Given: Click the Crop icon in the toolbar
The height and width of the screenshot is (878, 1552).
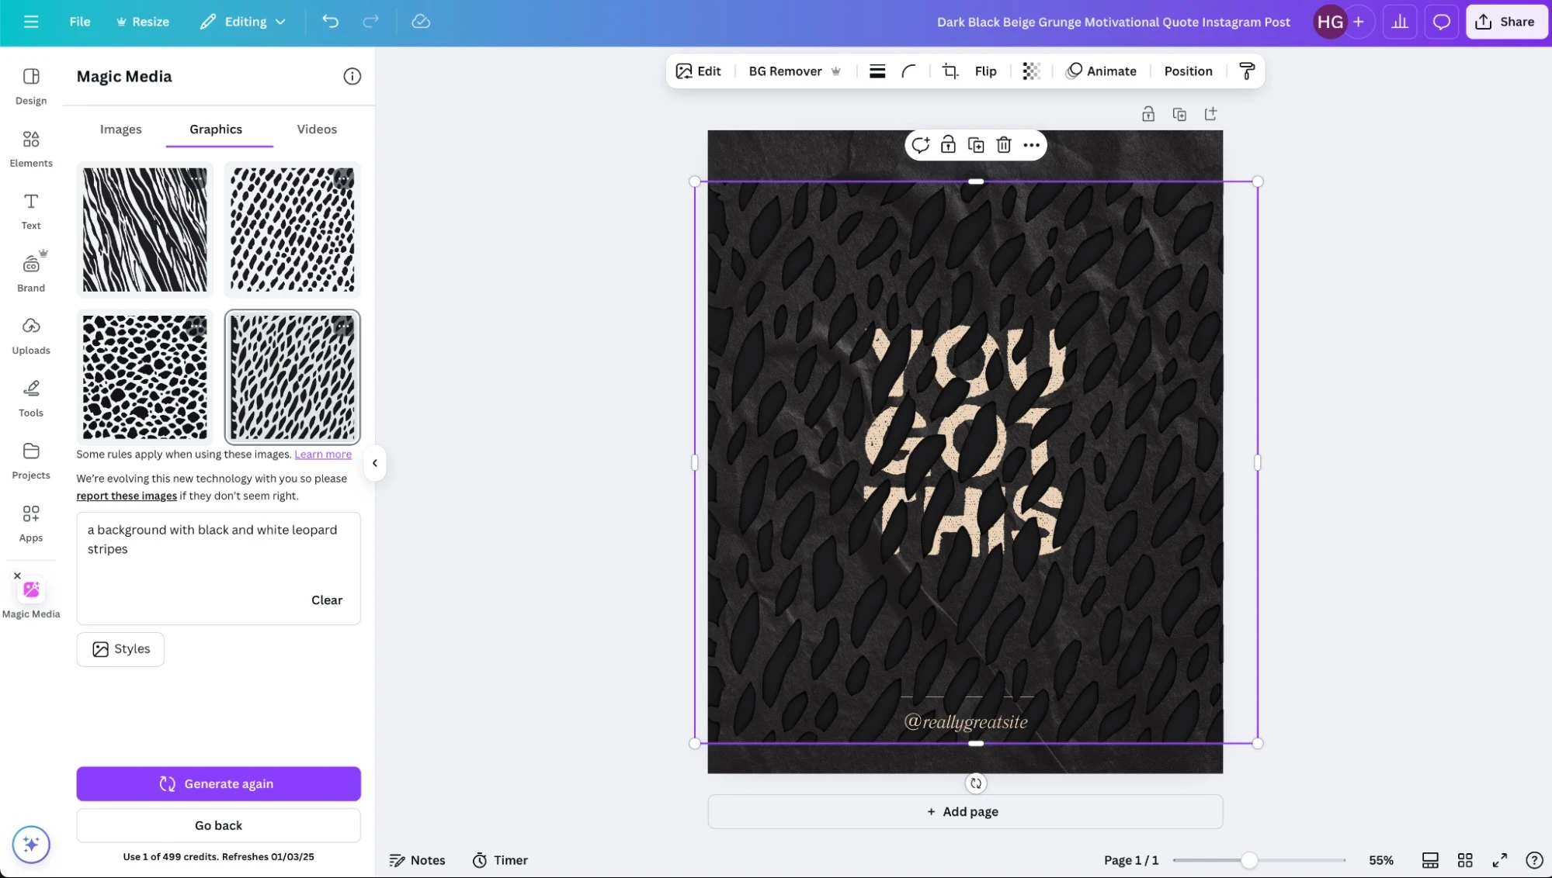Looking at the screenshot, I should click(949, 71).
